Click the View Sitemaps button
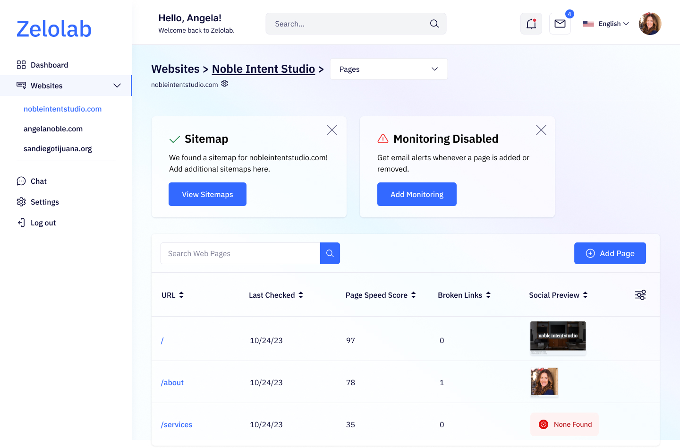The height and width of the screenshot is (448, 680). [x=207, y=194]
